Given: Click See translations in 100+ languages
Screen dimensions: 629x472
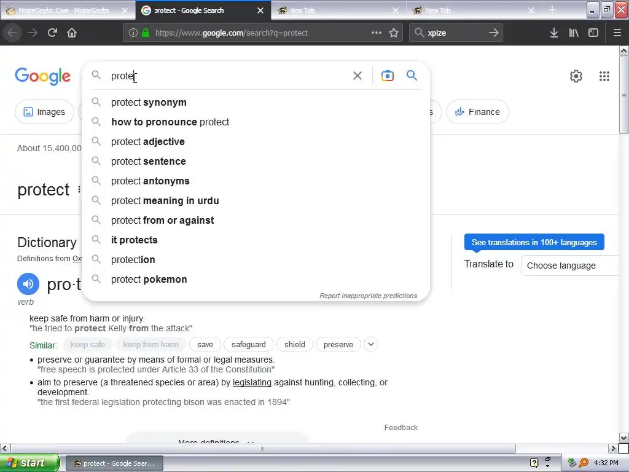Looking at the screenshot, I should (534, 242).
